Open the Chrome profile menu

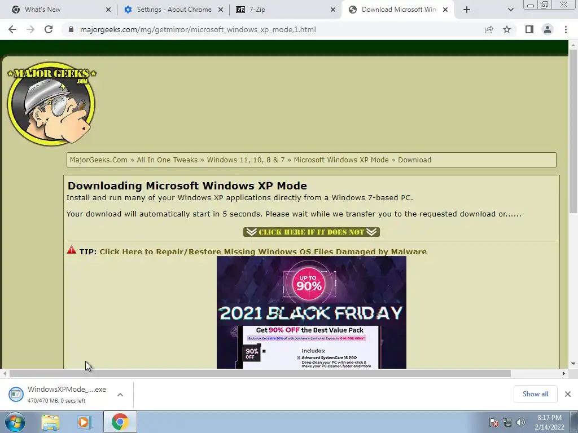click(548, 29)
